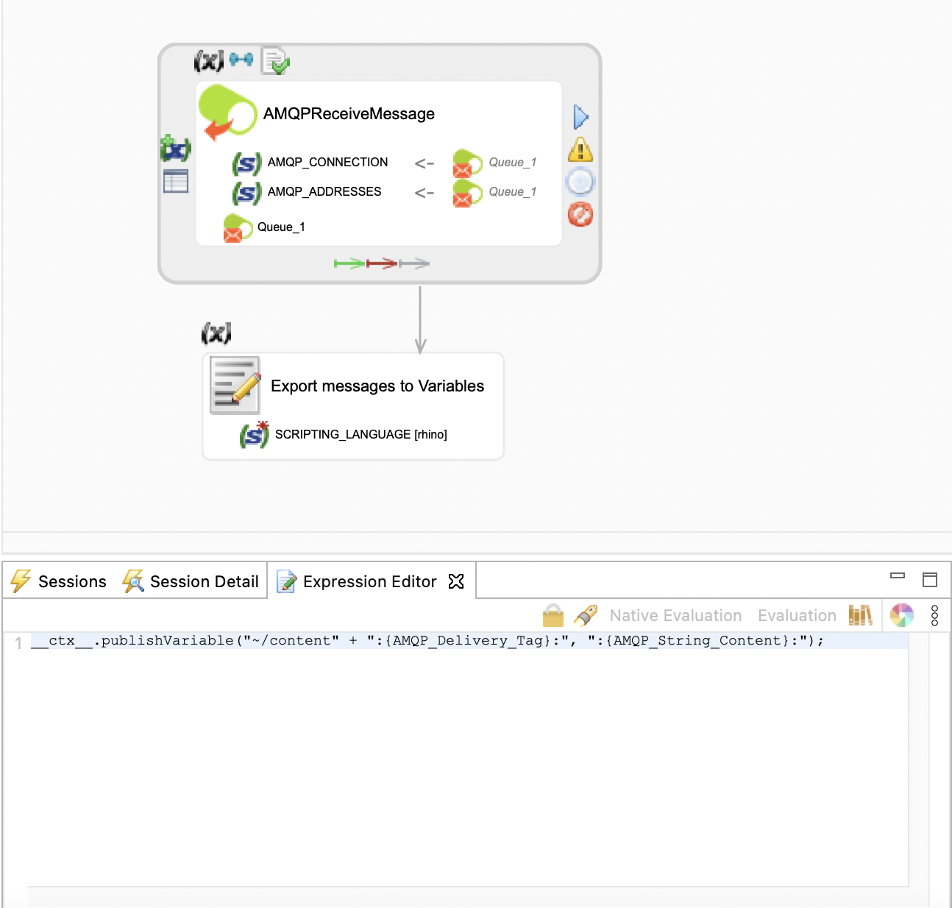The height and width of the screenshot is (908, 952).
Task: Click the highlighter pen icon in the toolbar
Action: click(x=586, y=615)
